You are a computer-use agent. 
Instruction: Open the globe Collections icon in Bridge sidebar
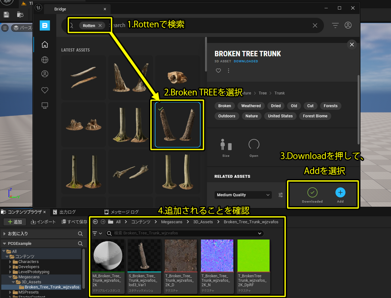[x=45, y=60]
